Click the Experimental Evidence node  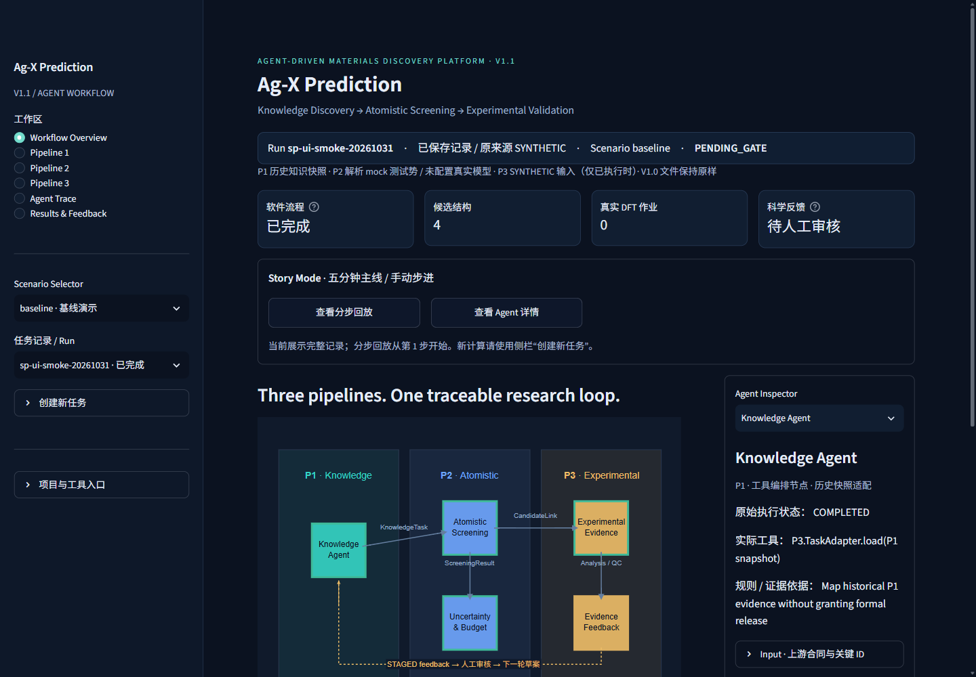click(601, 527)
